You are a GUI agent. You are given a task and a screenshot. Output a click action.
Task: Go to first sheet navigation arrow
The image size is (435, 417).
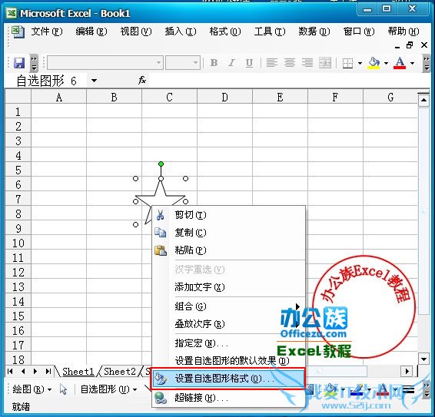point(10,371)
